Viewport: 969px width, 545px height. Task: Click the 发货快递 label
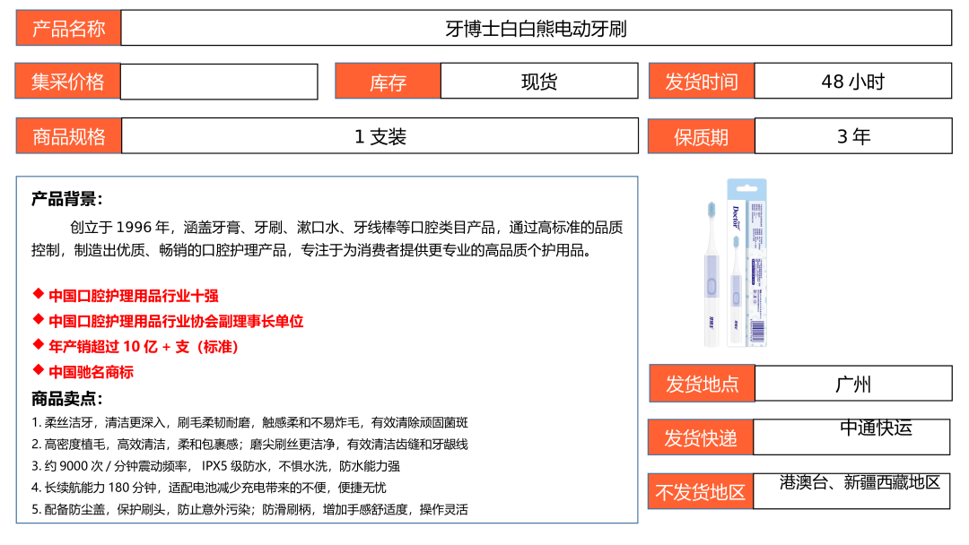click(701, 437)
